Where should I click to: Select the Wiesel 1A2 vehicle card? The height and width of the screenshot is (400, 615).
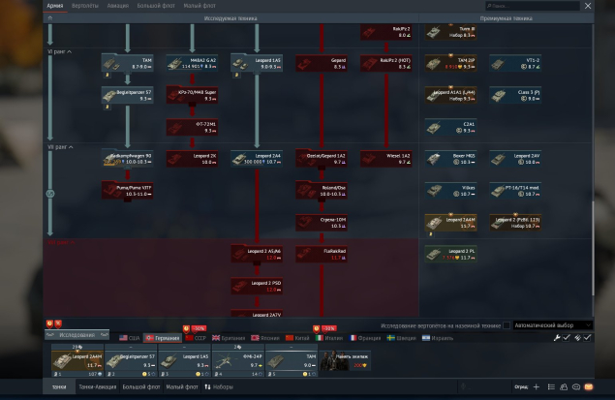coord(386,159)
